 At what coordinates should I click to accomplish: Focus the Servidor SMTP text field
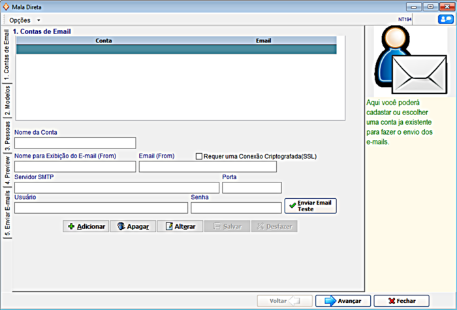tap(117, 188)
